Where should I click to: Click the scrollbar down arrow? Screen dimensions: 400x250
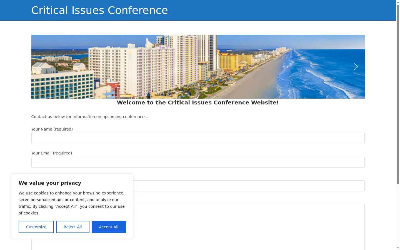pyautogui.click(x=398, y=247)
